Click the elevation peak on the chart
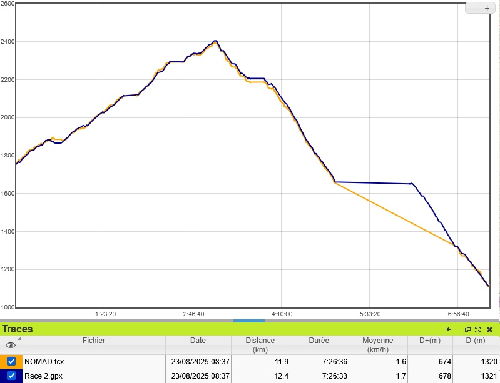The image size is (500, 383). click(215, 41)
